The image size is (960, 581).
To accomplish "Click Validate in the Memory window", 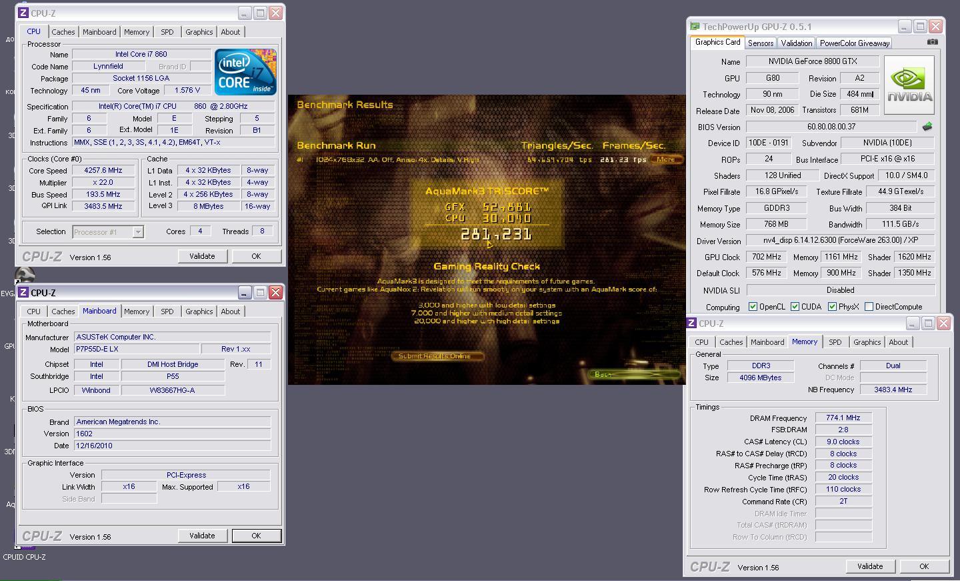I will (x=870, y=566).
